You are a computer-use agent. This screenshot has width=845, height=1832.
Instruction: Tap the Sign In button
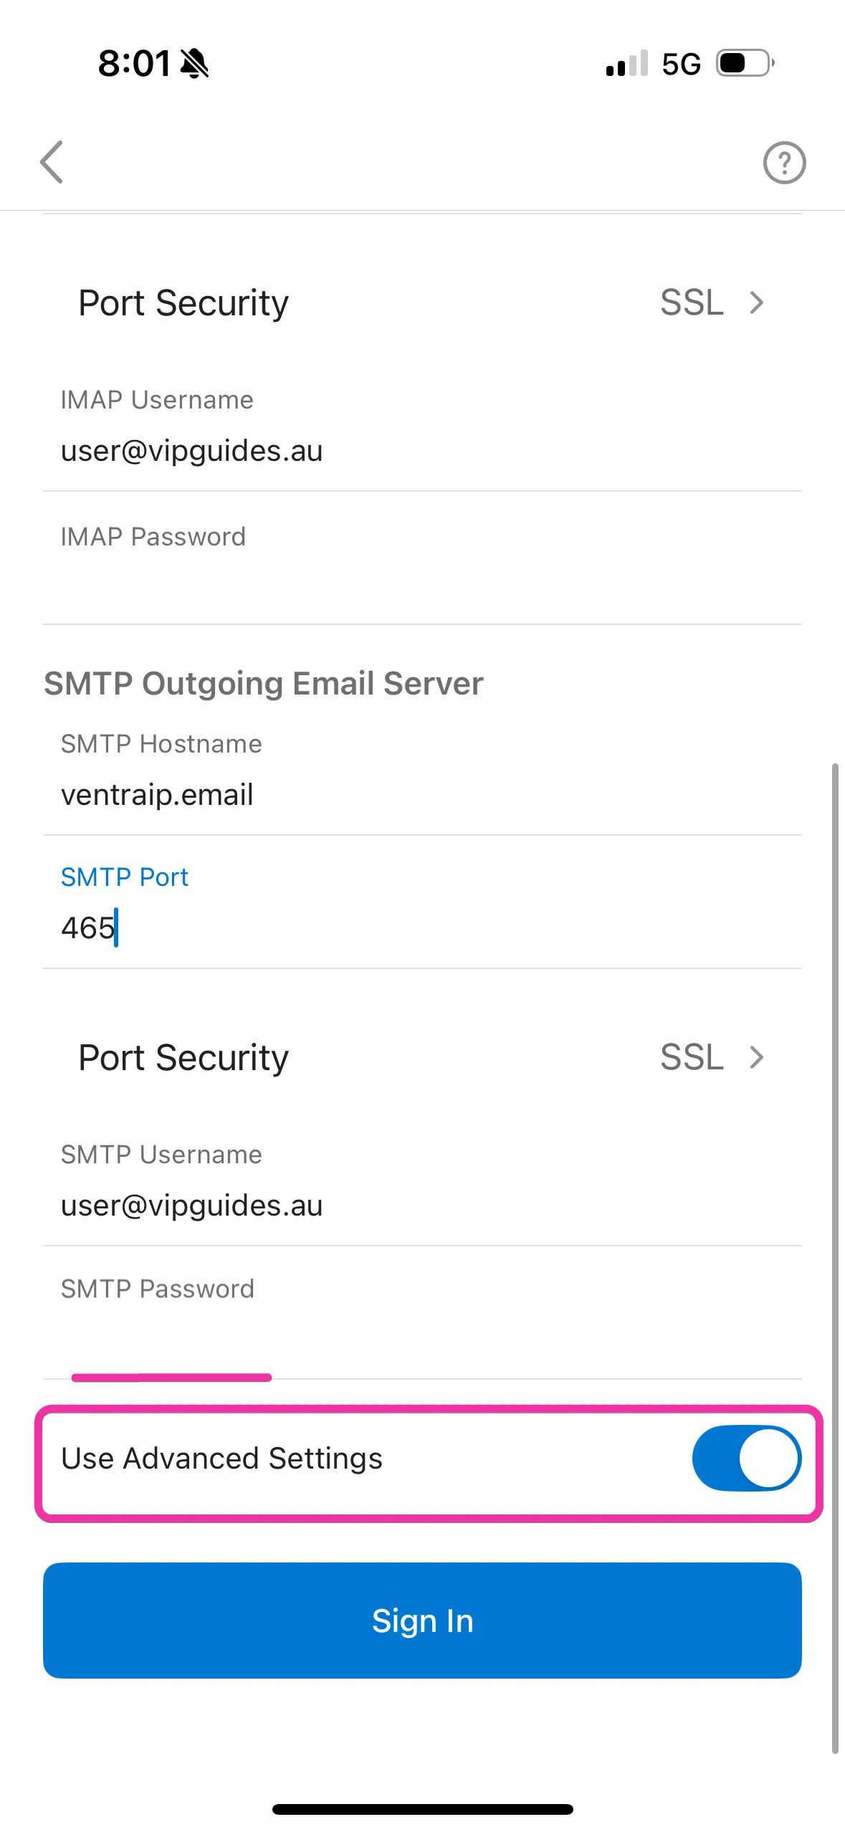[x=422, y=1620]
